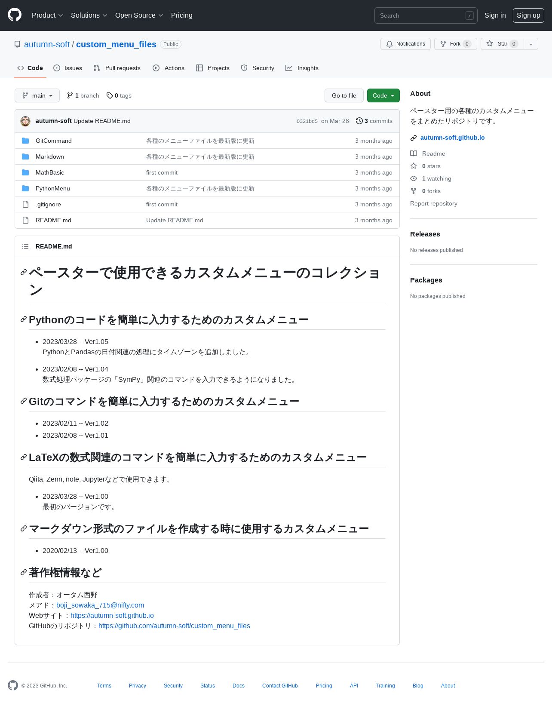This screenshot has width=552, height=712.
Task: Open the README outline list icon
Action: click(25, 246)
